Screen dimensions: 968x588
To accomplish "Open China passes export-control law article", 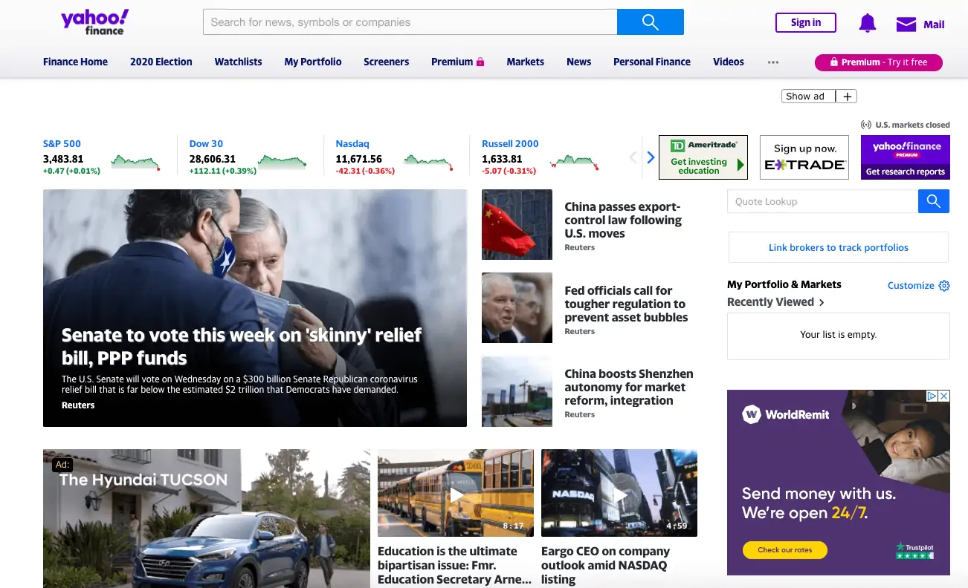I will pyautogui.click(x=623, y=220).
